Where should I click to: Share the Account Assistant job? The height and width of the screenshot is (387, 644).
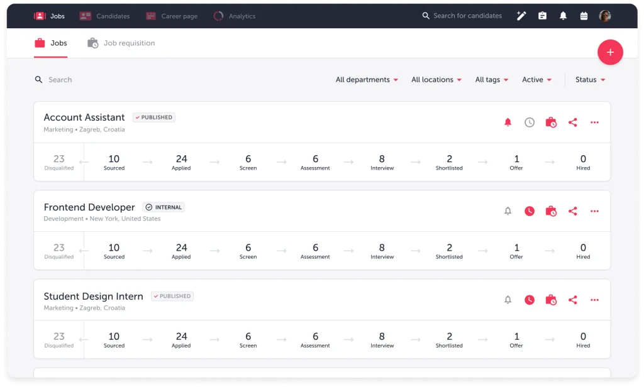[x=573, y=123]
